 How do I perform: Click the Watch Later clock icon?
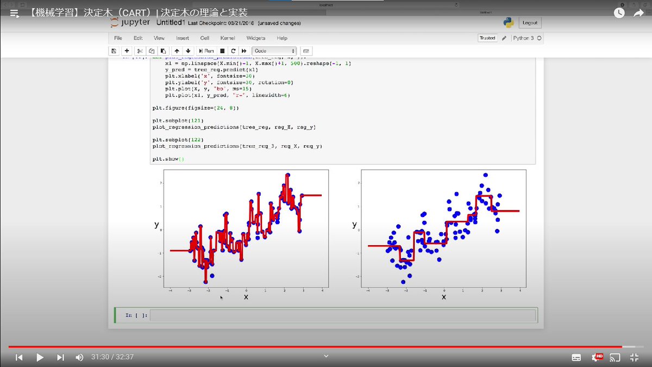point(619,13)
